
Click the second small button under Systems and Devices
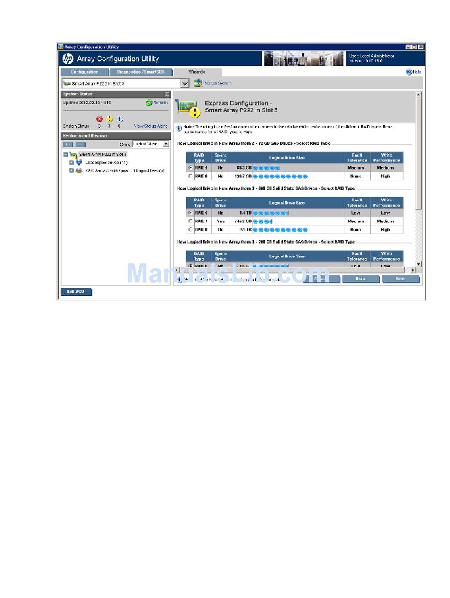(81, 144)
